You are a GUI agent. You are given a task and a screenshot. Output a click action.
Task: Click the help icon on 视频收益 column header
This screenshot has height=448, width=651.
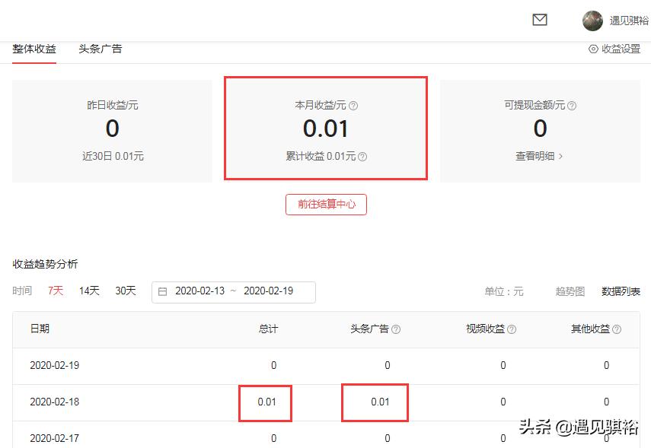click(512, 329)
